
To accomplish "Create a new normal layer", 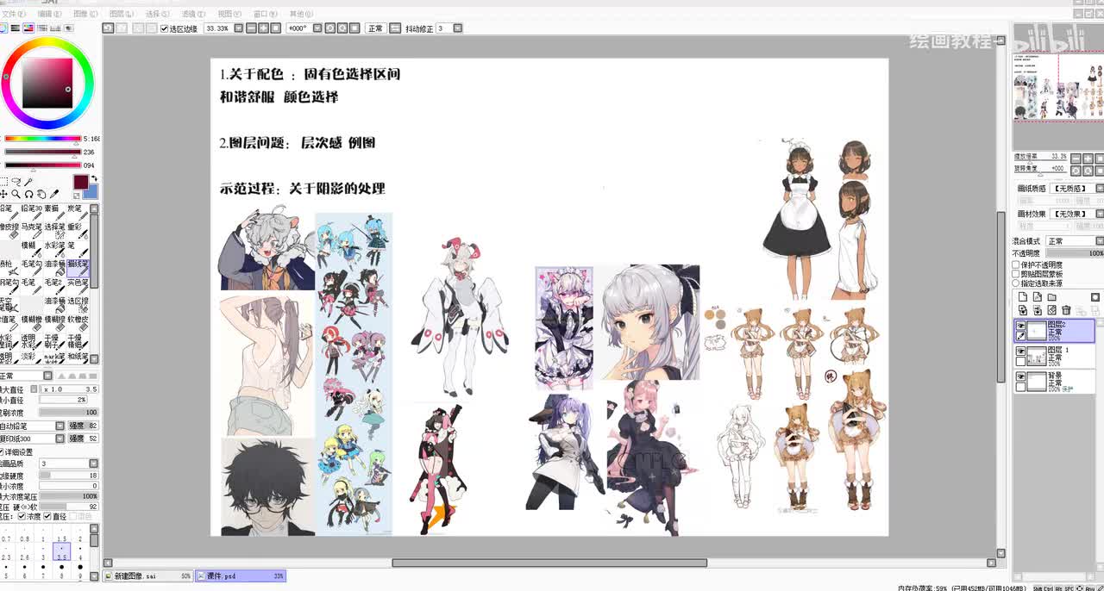I will click(1022, 296).
